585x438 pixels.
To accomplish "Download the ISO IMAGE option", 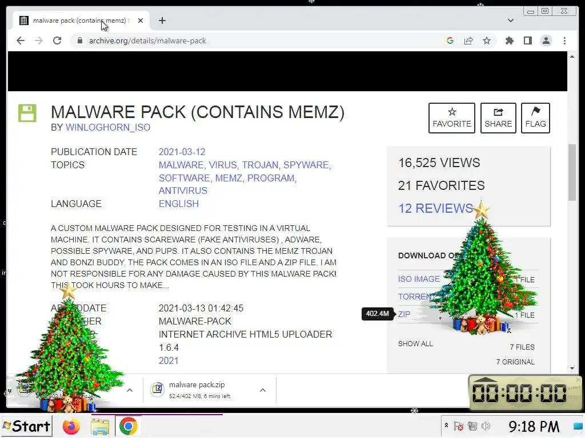I will coord(419,279).
